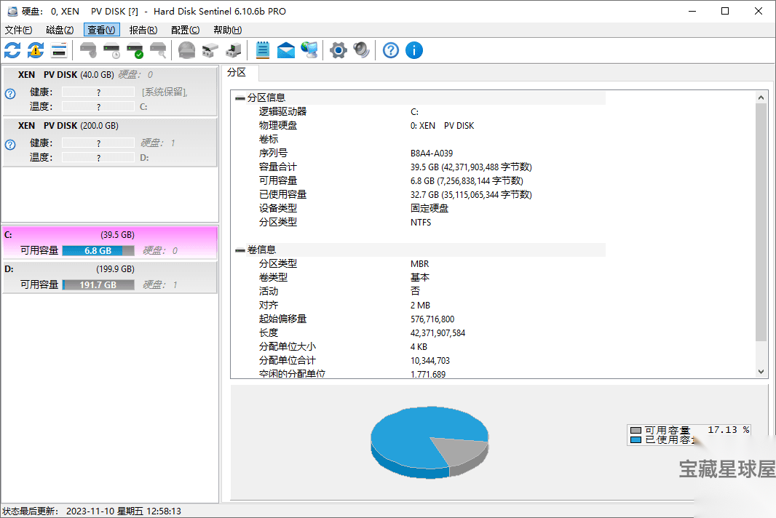
Task: Click the 卷类型 value 基本
Action: coord(420,278)
